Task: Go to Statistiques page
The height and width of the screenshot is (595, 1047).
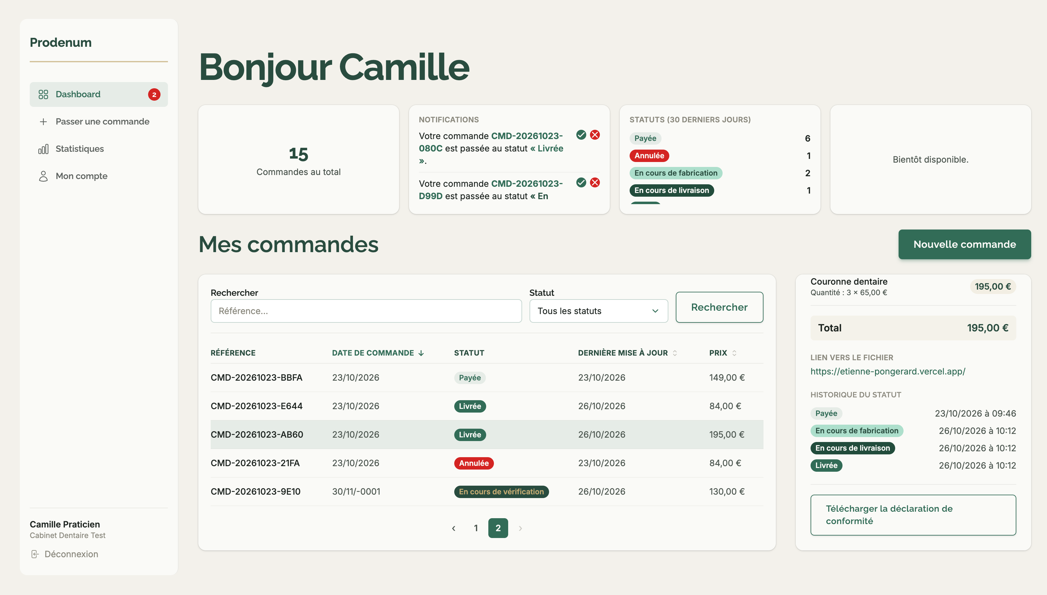Action: click(99, 149)
